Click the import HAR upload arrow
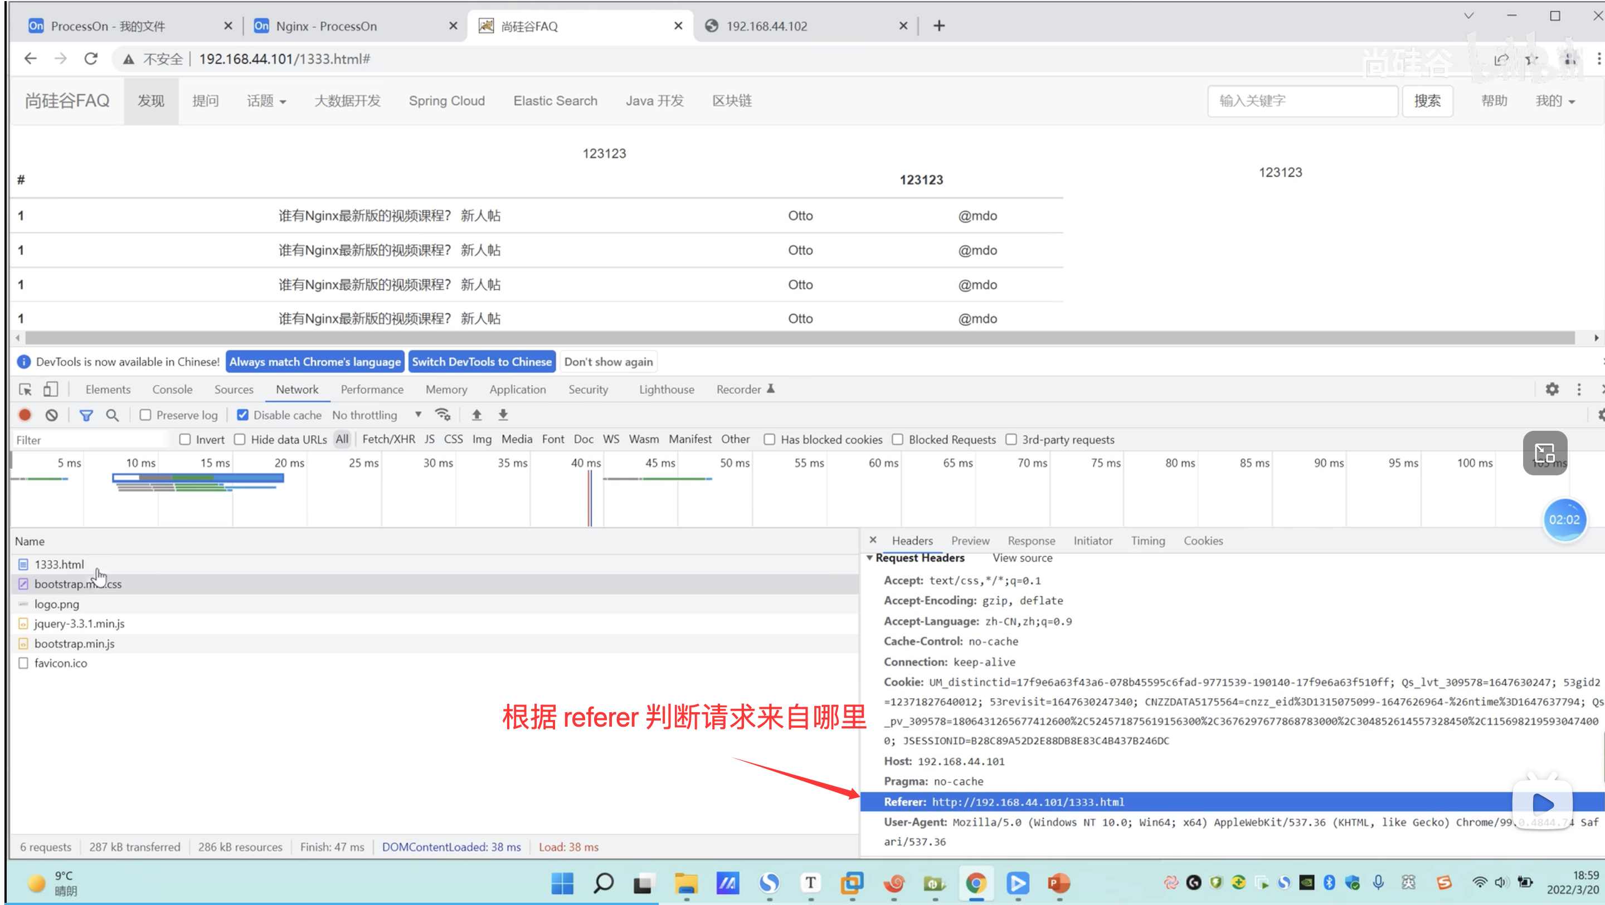This screenshot has width=1605, height=905. click(476, 415)
